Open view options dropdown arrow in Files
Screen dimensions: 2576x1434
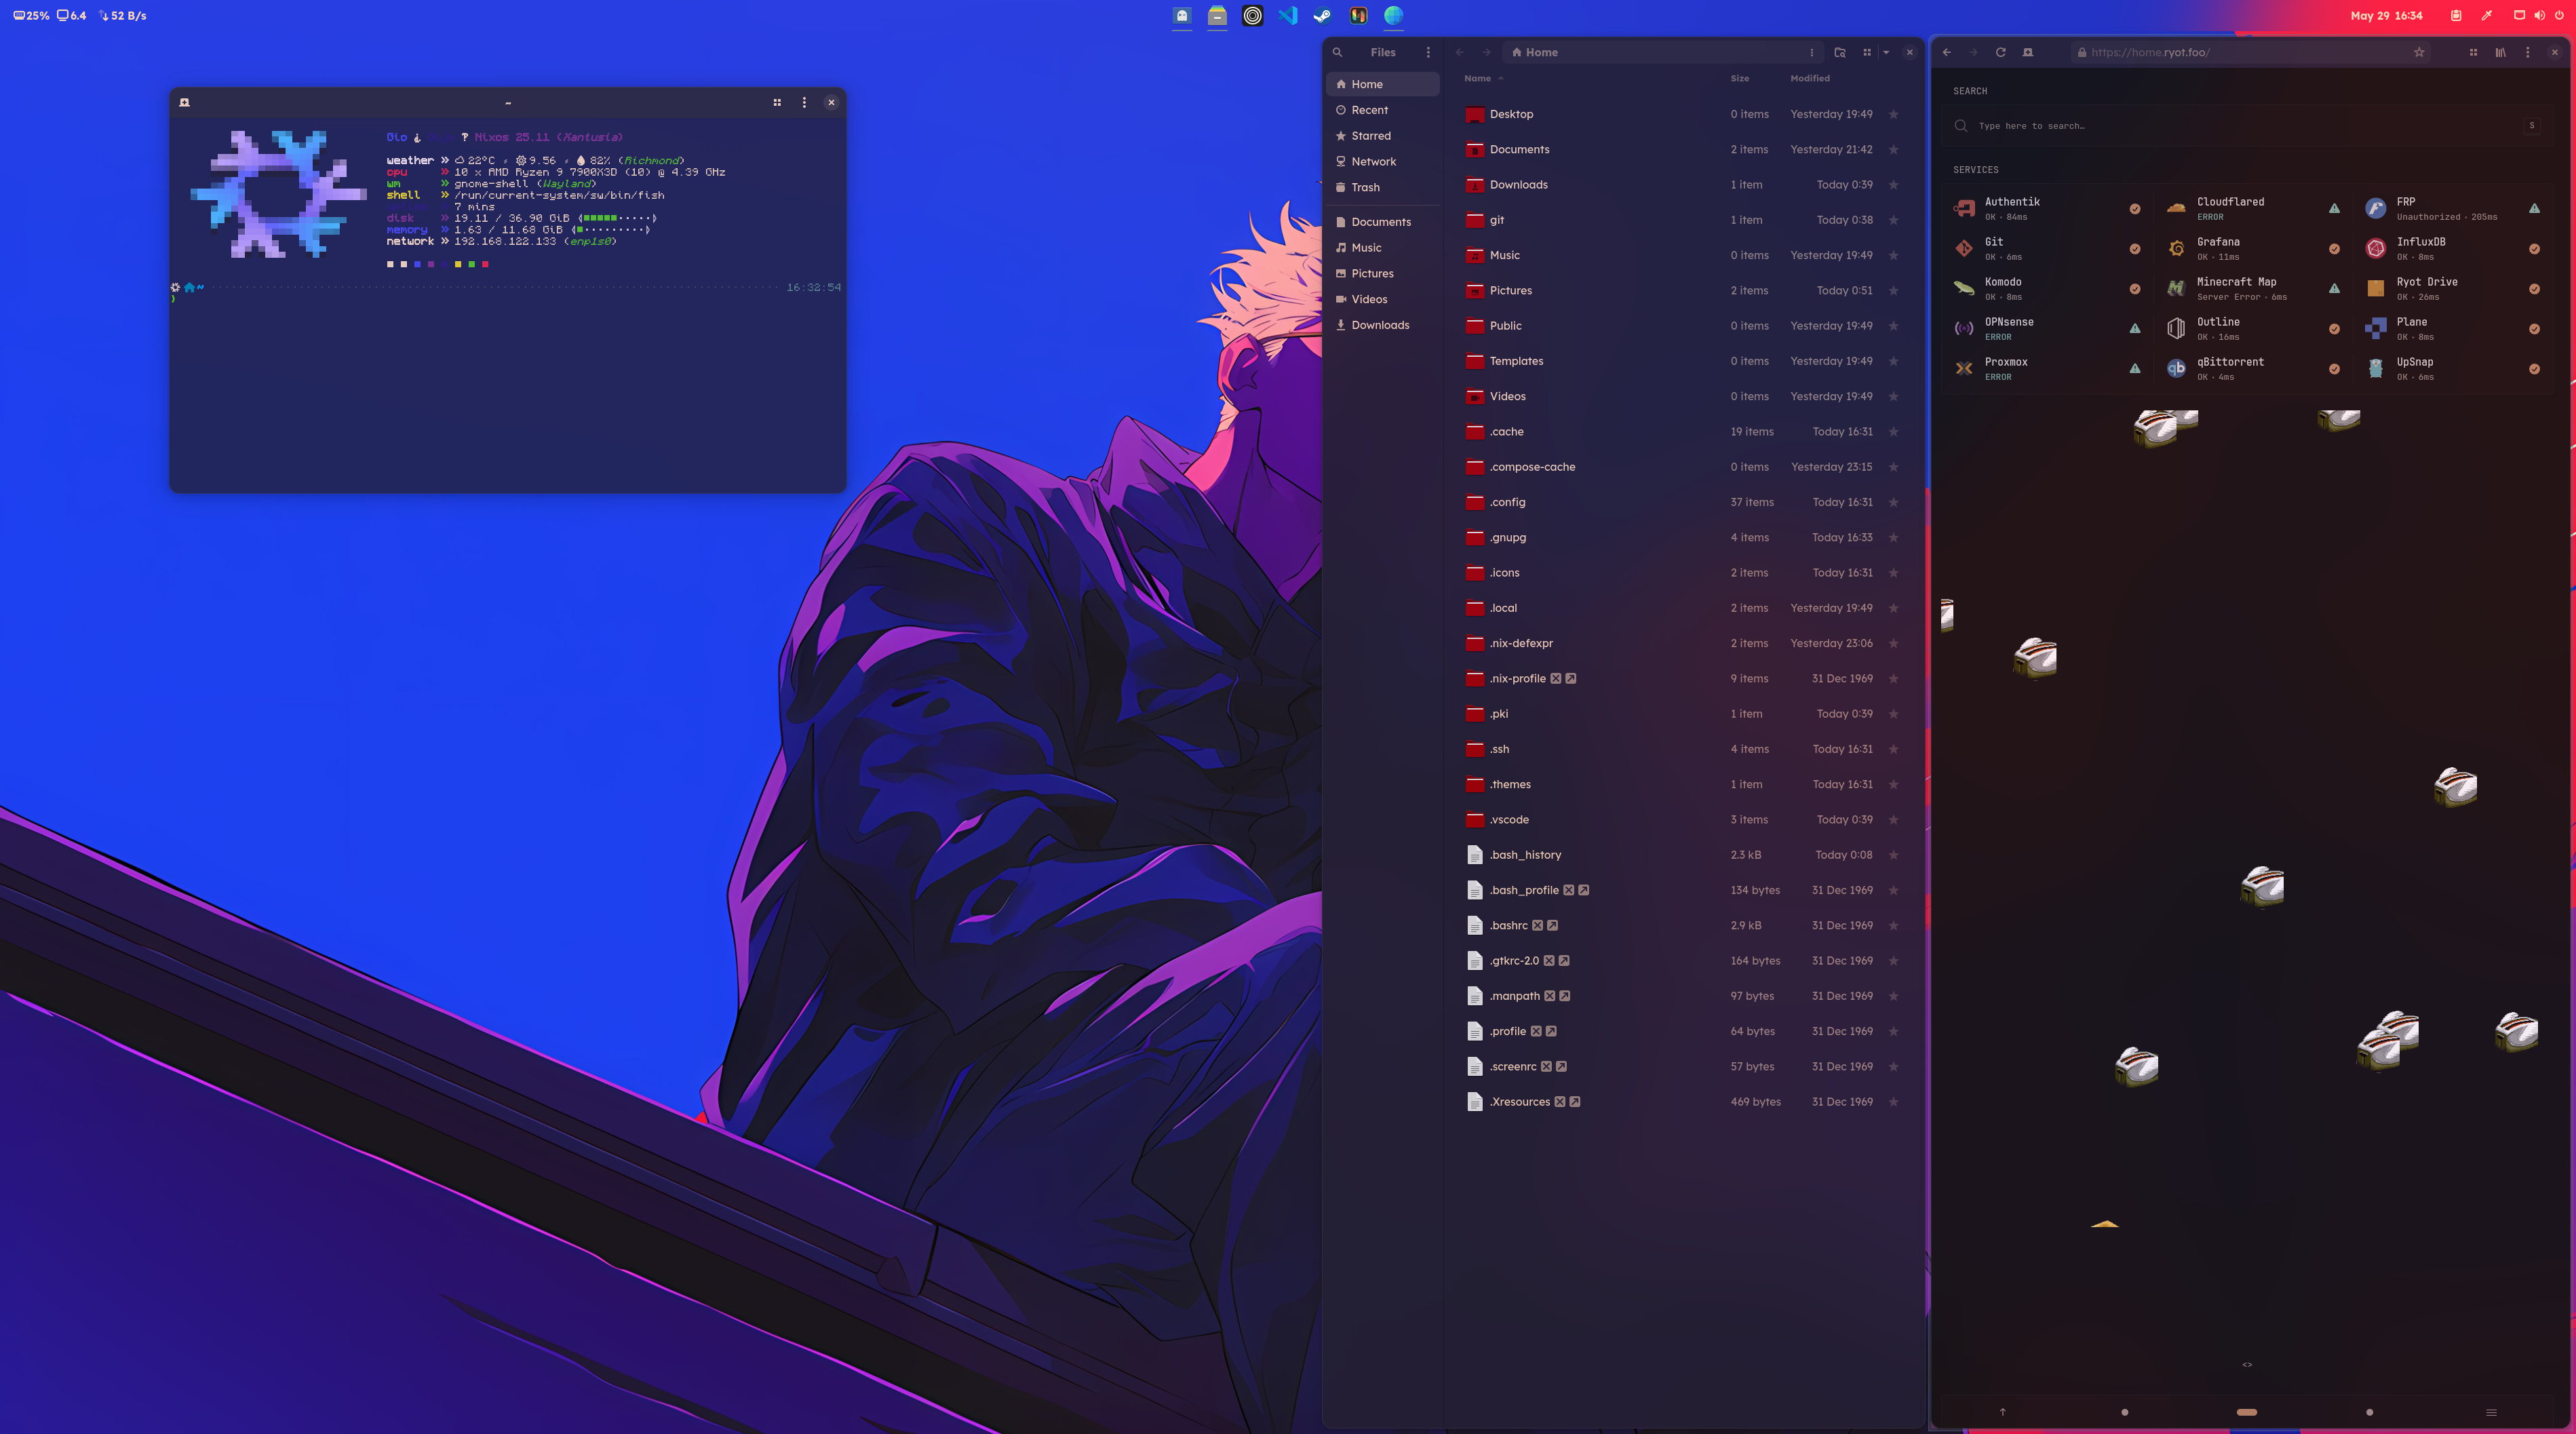click(x=1886, y=52)
